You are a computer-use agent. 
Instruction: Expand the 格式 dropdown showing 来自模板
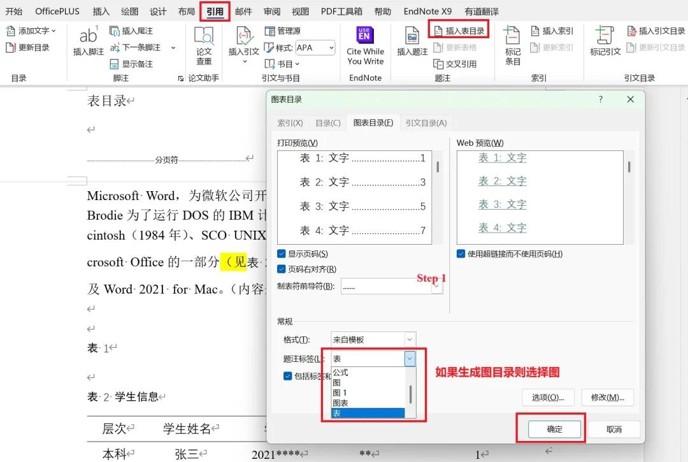click(410, 340)
